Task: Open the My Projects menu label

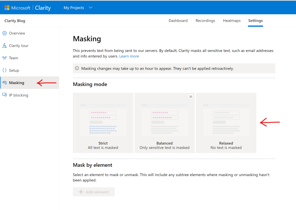Action: click(x=74, y=8)
